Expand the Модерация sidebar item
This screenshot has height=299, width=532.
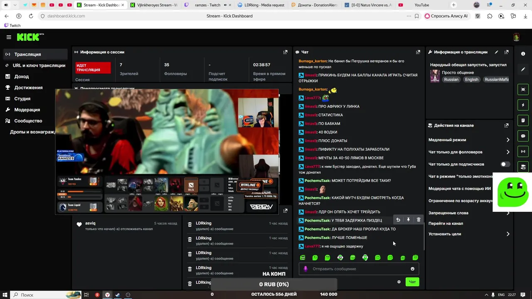pos(35,110)
